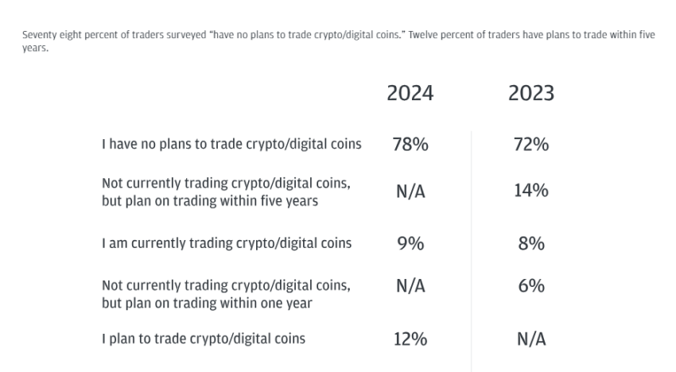676x372 pixels.
Task: Select the 9% value for 2024
Action: pyautogui.click(x=410, y=243)
